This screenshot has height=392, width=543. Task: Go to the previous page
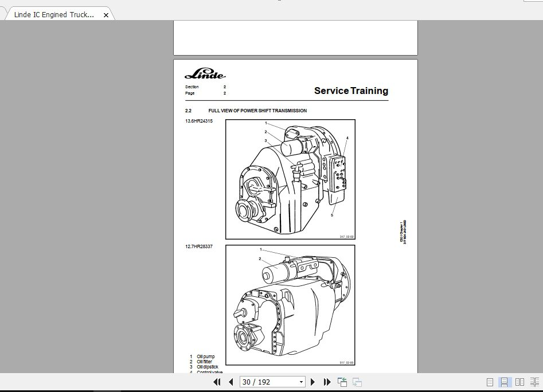231,382
